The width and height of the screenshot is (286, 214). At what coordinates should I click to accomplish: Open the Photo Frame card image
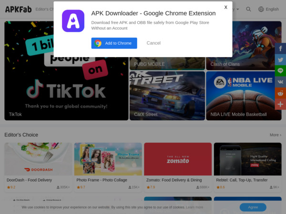[108, 159]
